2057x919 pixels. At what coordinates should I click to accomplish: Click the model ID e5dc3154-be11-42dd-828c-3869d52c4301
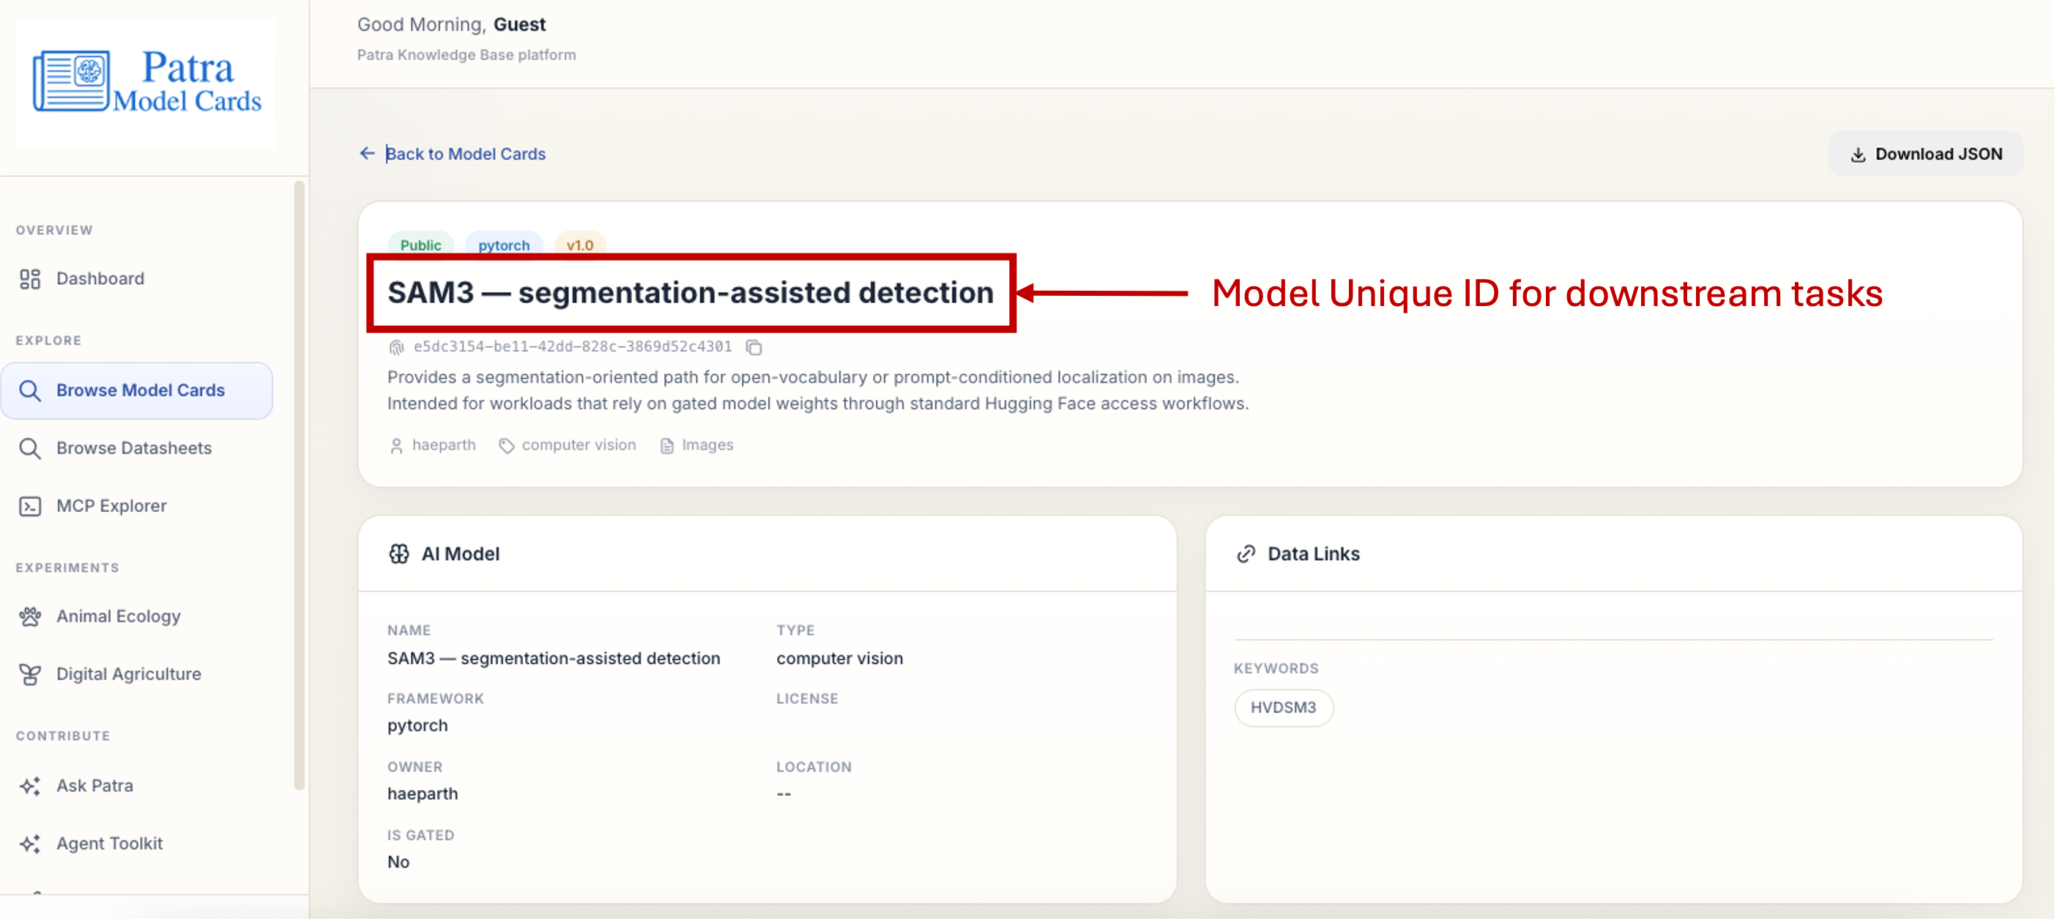(x=573, y=347)
